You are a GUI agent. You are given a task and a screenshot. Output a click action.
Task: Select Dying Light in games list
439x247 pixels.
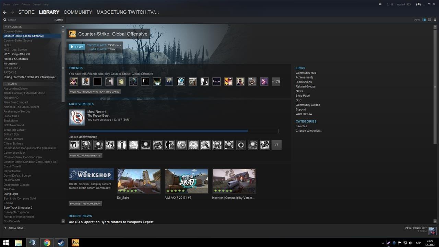(x=11, y=194)
